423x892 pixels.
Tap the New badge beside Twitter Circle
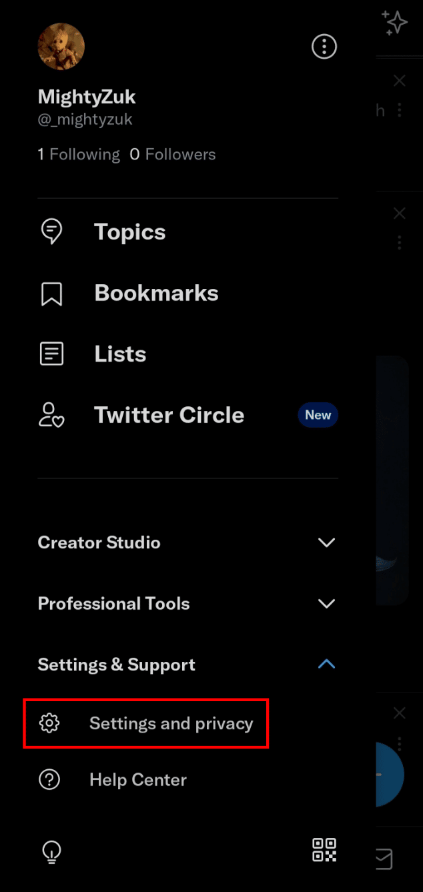(x=318, y=415)
